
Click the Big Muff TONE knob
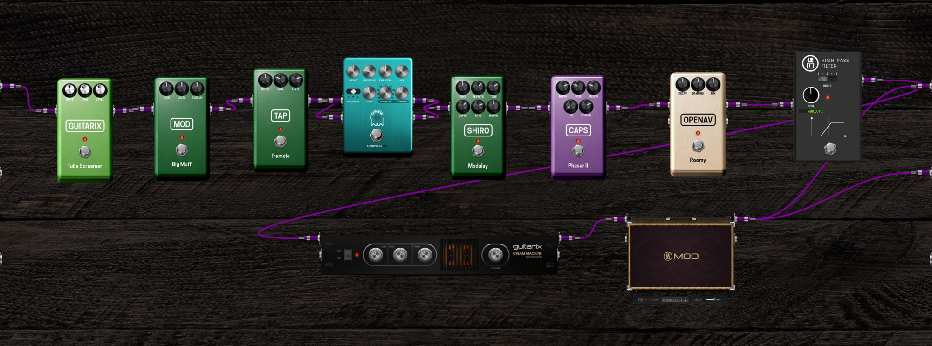(x=166, y=88)
